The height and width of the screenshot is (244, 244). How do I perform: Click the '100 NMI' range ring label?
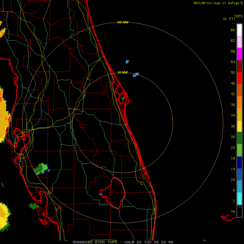click(123, 23)
